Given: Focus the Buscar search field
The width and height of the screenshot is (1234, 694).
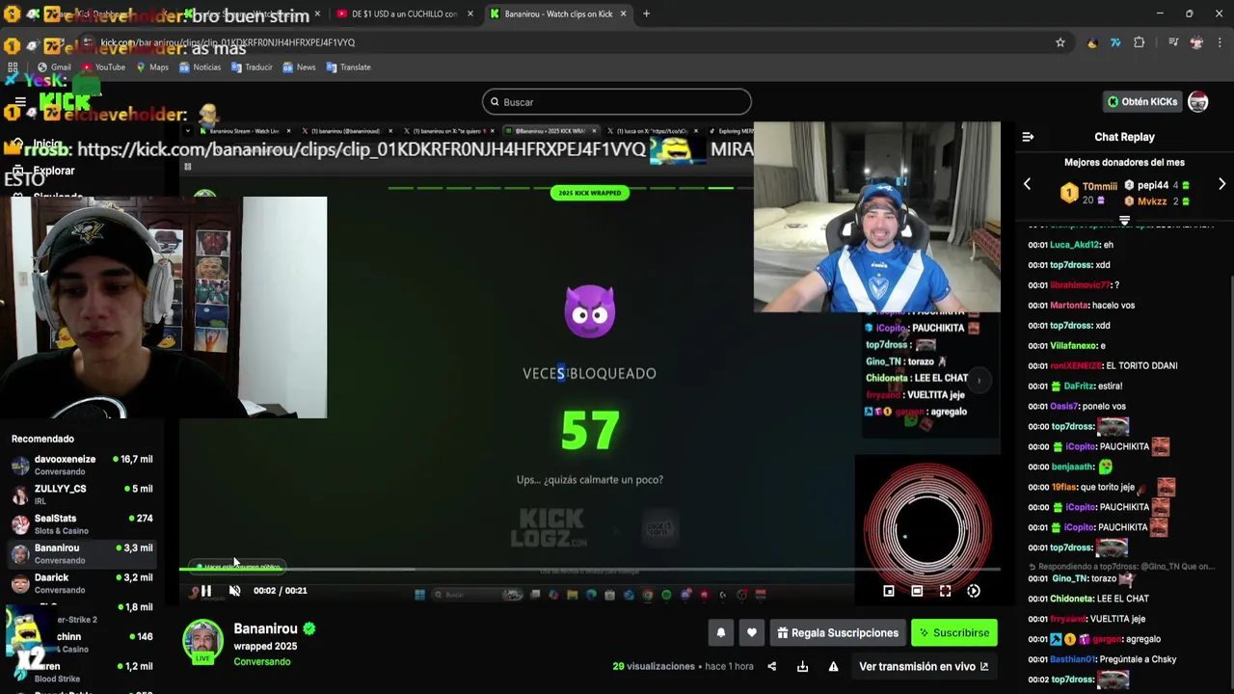Looking at the screenshot, I should pyautogui.click(x=617, y=102).
